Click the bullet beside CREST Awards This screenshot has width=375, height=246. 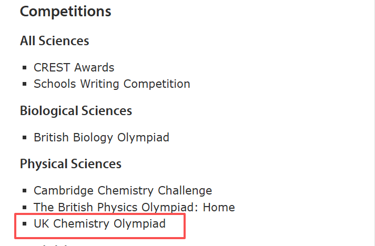(24, 68)
